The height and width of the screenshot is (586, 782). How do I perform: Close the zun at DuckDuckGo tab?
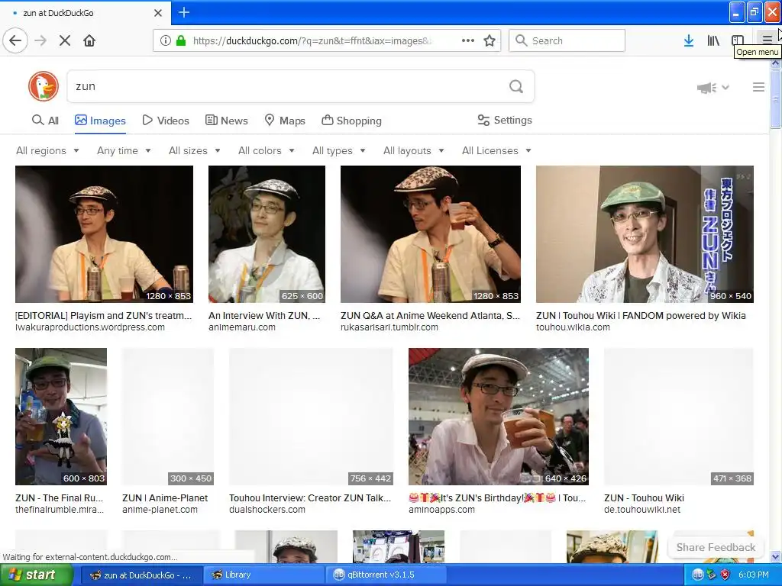tap(157, 13)
